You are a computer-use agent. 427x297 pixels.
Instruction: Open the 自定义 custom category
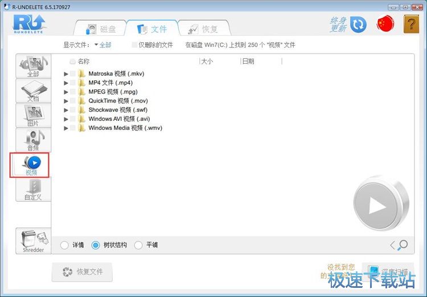(33, 189)
